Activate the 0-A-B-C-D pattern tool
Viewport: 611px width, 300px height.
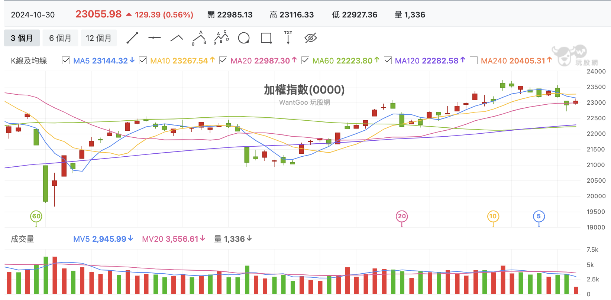pos(222,38)
